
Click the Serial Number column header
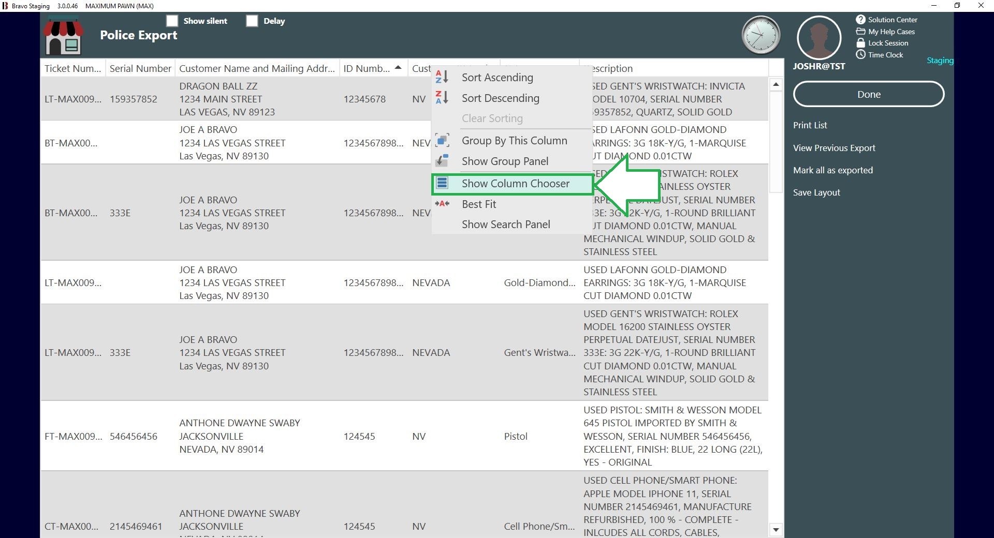[140, 68]
